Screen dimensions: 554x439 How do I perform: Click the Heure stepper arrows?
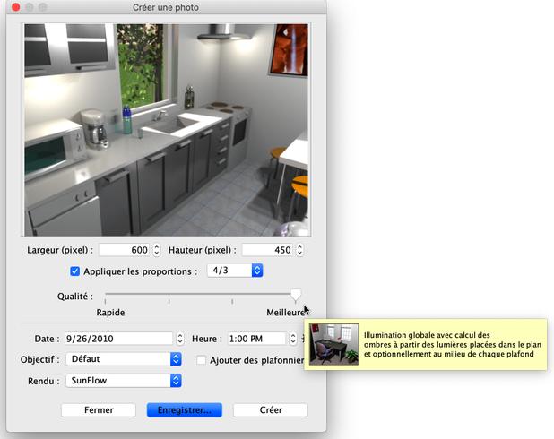(293, 339)
